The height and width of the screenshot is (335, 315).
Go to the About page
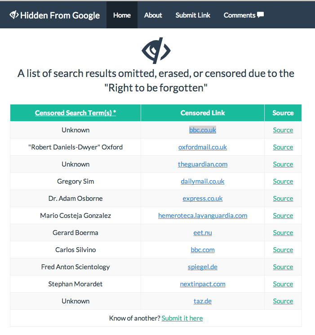coord(153,15)
